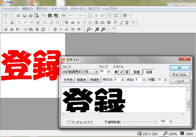Enable the アンチエイリアス checkbox

tap(69, 123)
